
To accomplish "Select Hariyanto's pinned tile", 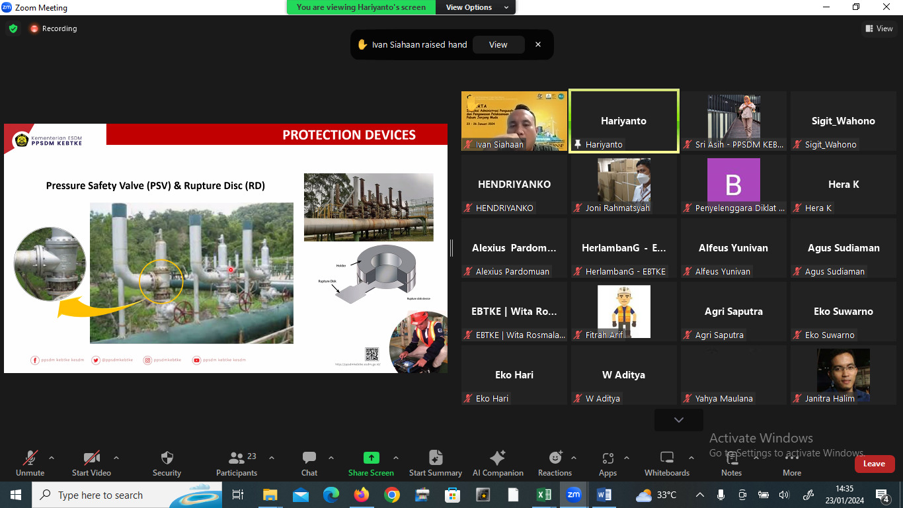I will [x=624, y=121].
